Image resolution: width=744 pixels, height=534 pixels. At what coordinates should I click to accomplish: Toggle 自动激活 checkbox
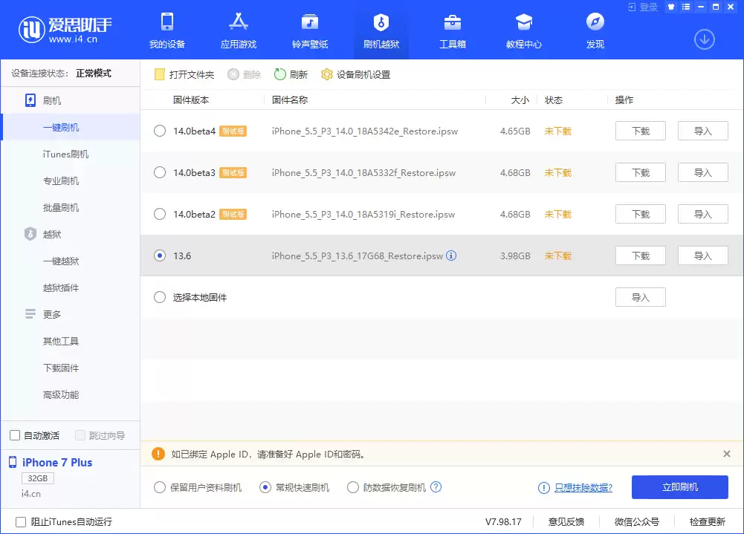pos(15,435)
